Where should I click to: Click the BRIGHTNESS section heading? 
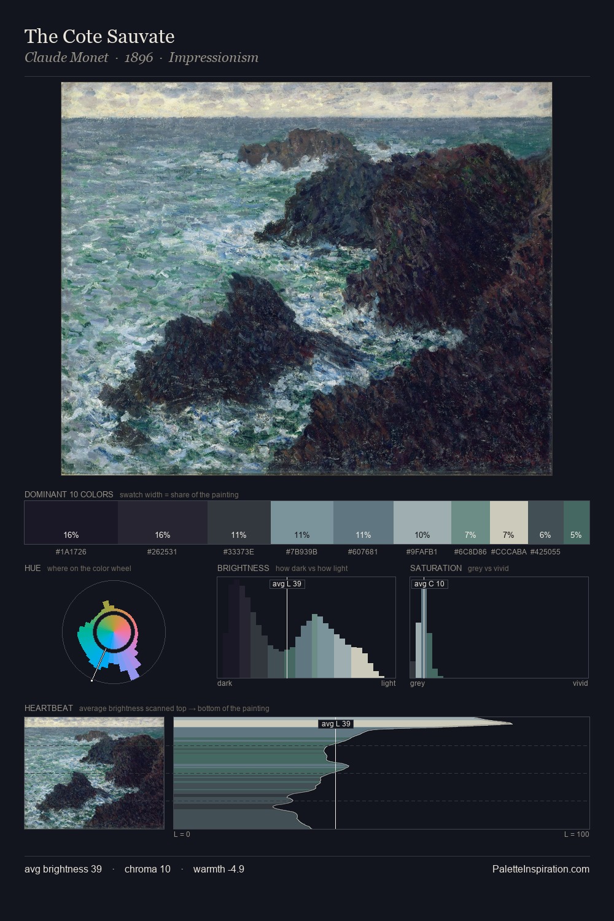point(243,568)
